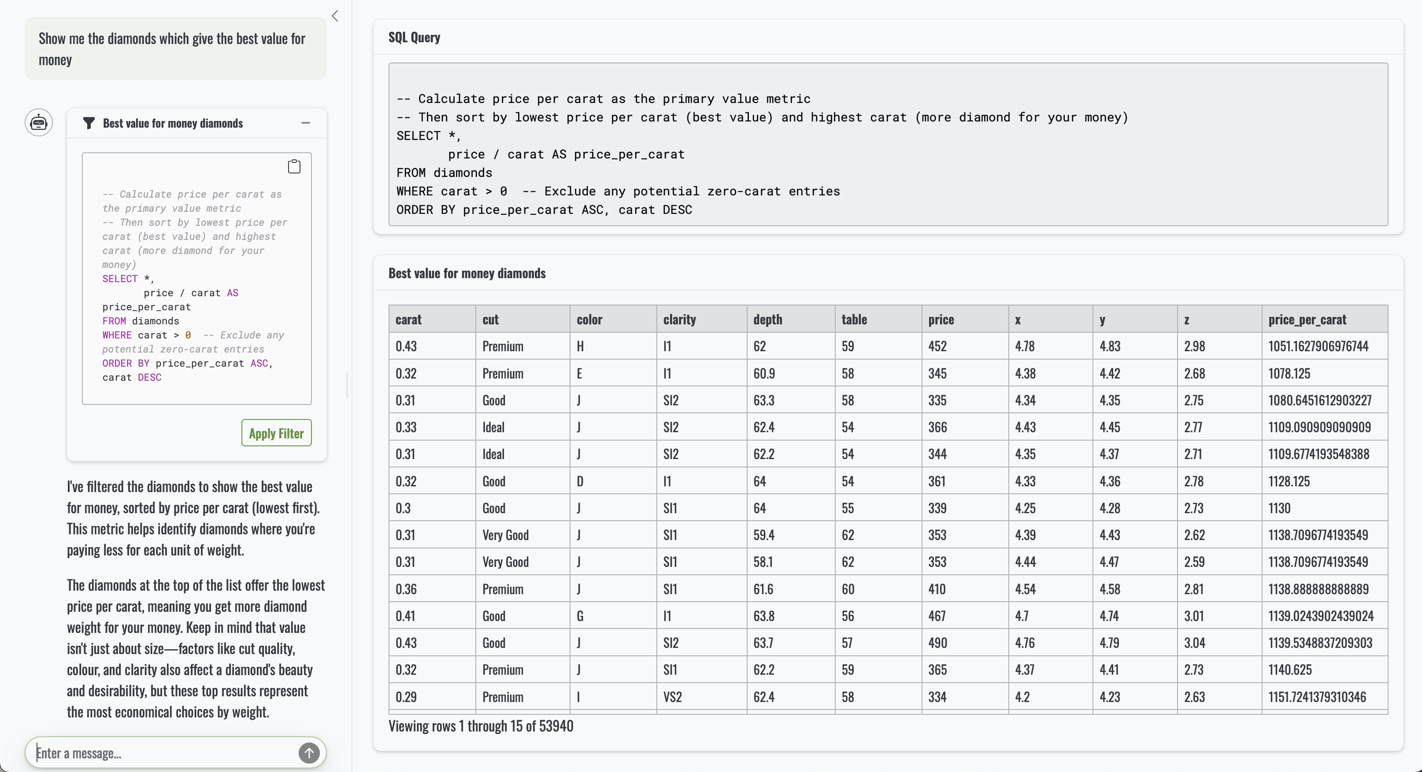Image resolution: width=1422 pixels, height=772 pixels.
Task: Click the SQL Query panel title
Action: pos(415,37)
